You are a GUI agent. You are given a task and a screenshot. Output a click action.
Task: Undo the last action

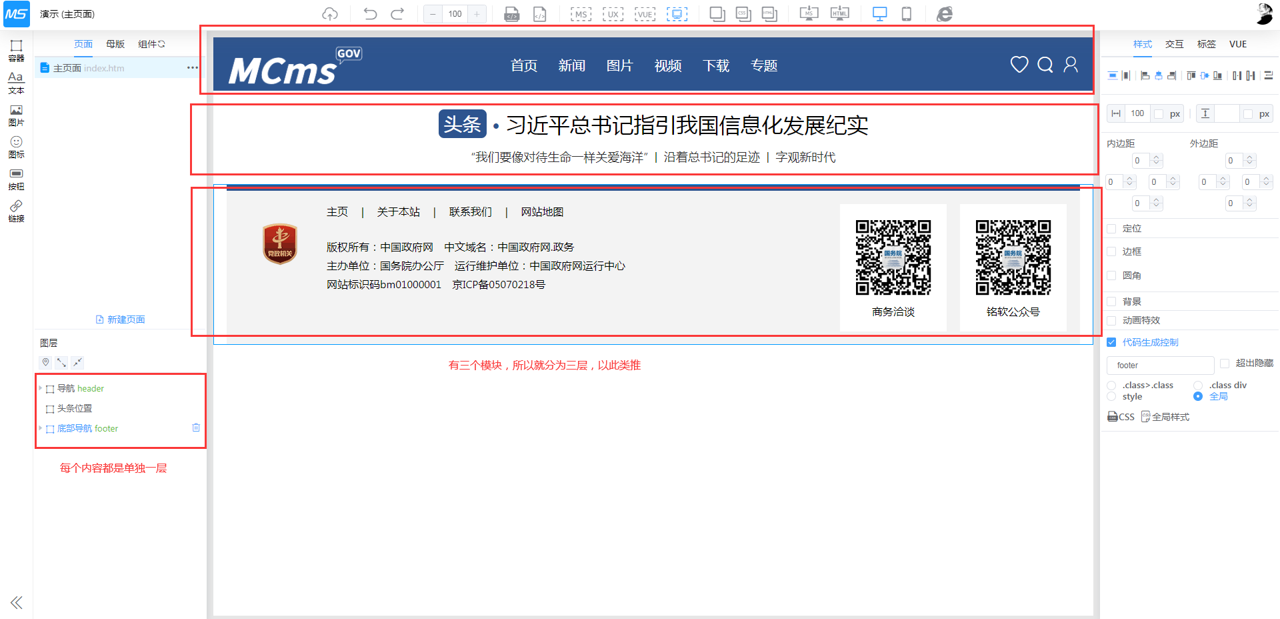point(370,14)
